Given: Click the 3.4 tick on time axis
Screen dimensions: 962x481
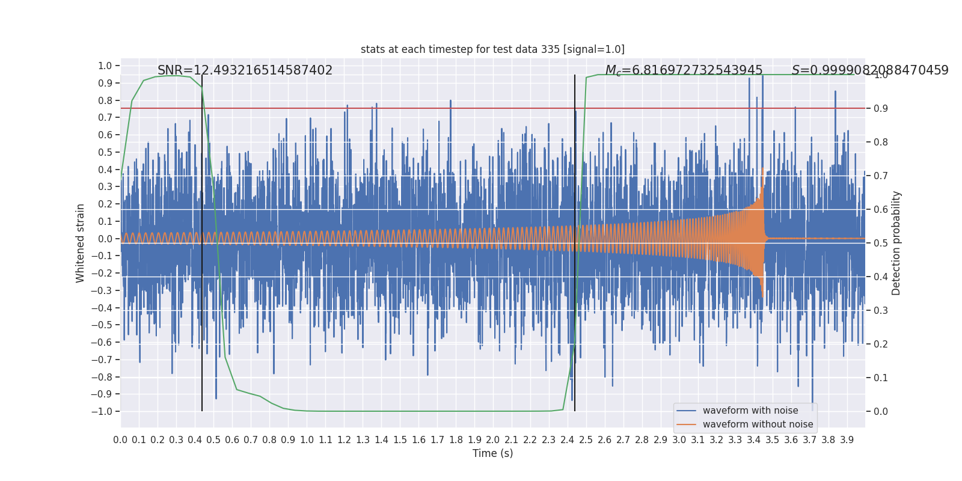Looking at the screenshot, I should [753, 440].
